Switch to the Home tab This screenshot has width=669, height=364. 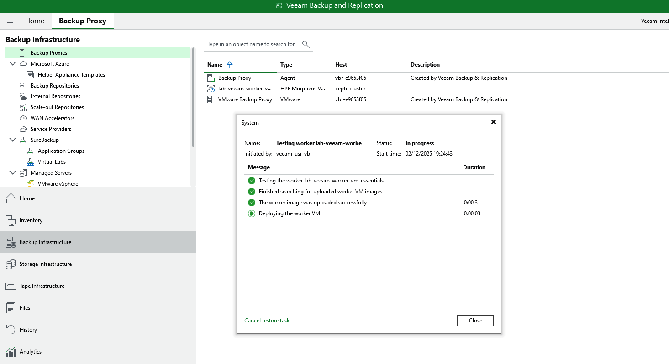tap(35, 21)
